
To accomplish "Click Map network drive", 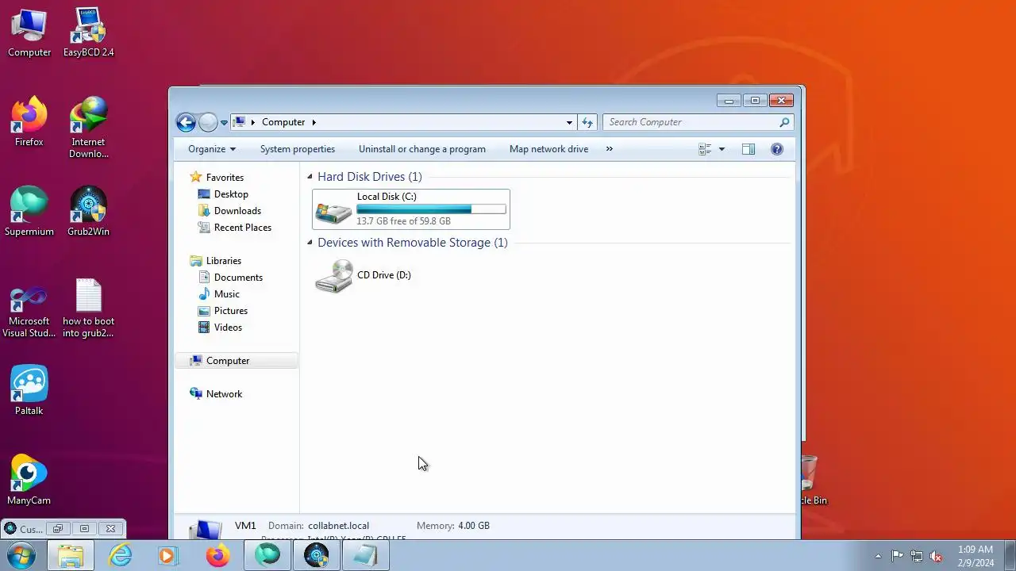I will 548,149.
